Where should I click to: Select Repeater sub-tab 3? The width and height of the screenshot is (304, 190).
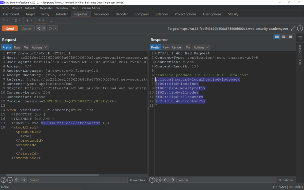point(28,20)
